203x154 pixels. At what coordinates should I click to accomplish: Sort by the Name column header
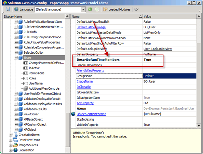tap(107, 17)
